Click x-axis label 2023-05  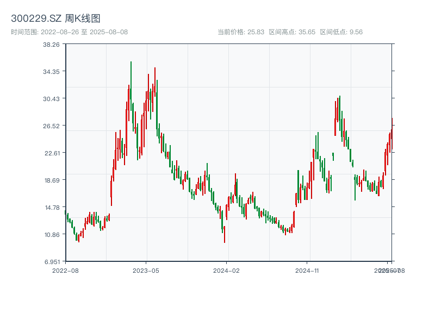[146, 271]
